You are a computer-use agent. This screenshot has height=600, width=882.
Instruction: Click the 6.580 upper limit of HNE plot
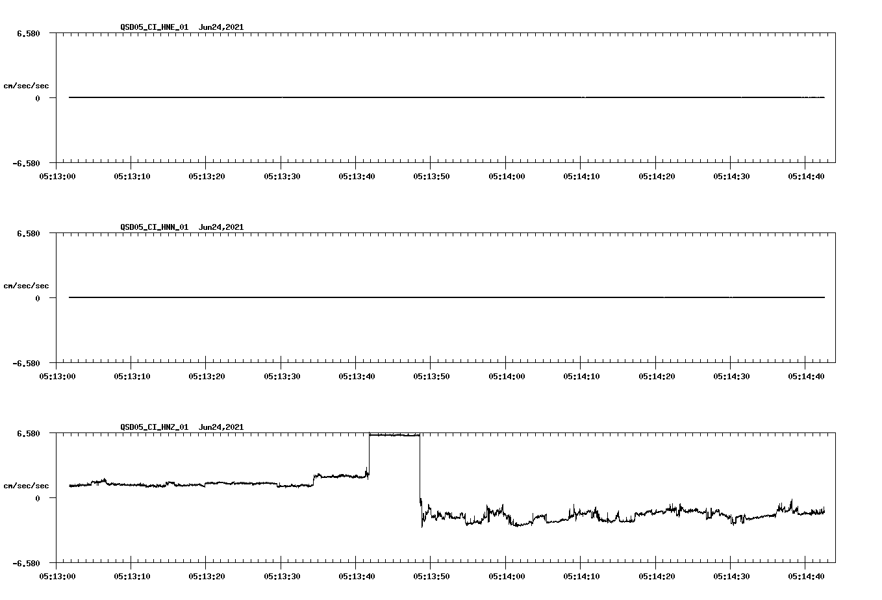[28, 33]
